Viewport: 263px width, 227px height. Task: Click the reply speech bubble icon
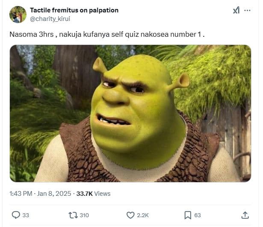click(x=16, y=215)
